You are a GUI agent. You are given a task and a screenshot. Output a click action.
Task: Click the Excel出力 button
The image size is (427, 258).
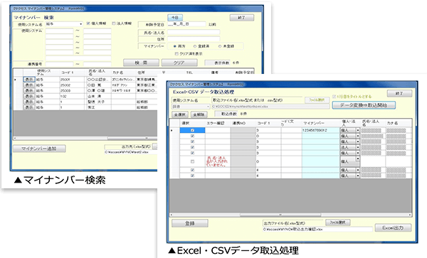[x=393, y=228]
